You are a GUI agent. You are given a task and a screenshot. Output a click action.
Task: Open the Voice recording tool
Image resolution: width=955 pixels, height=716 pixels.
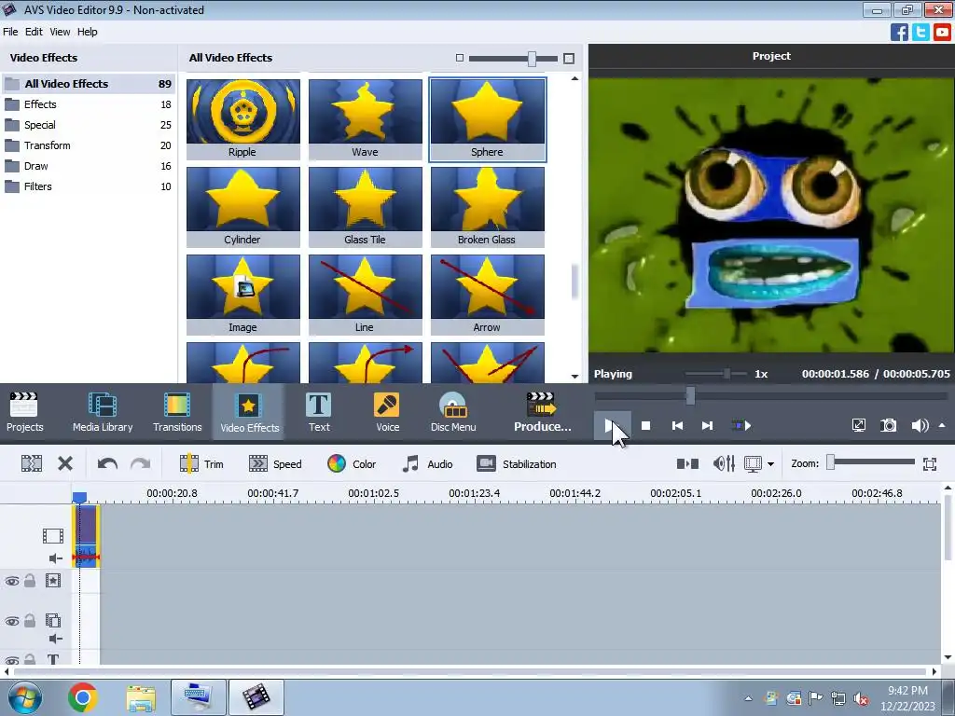(387, 411)
